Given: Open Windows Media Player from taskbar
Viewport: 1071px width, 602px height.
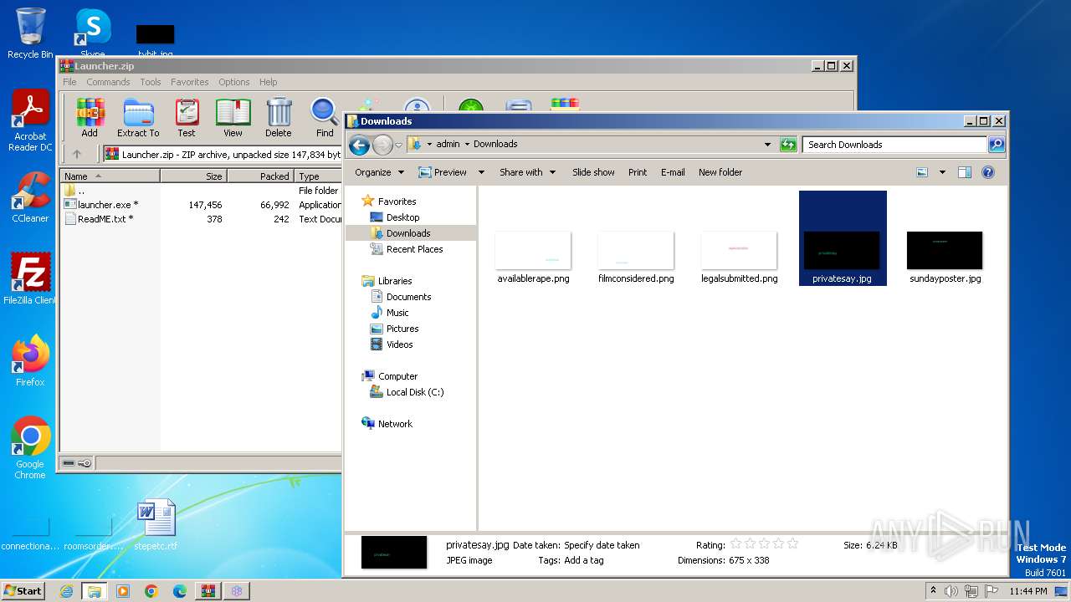Looking at the screenshot, I should tap(122, 591).
